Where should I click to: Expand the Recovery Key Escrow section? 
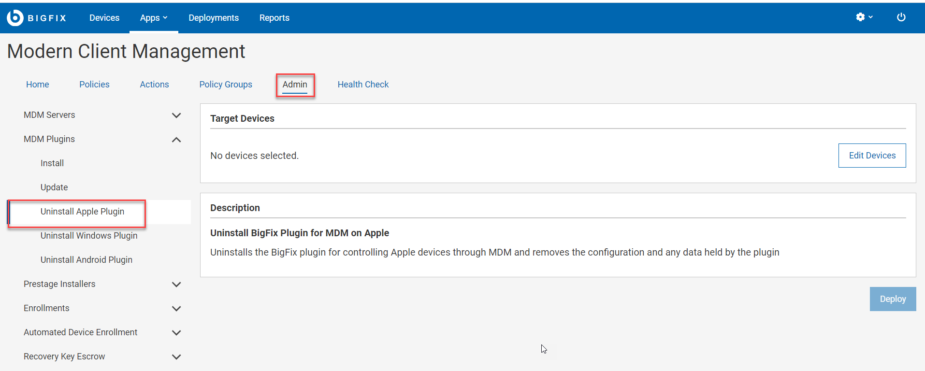pos(176,357)
